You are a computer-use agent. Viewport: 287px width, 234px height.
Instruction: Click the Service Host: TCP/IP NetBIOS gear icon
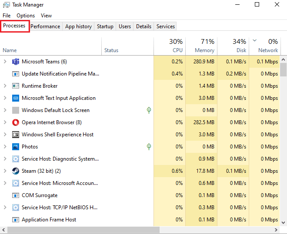coord(16,208)
